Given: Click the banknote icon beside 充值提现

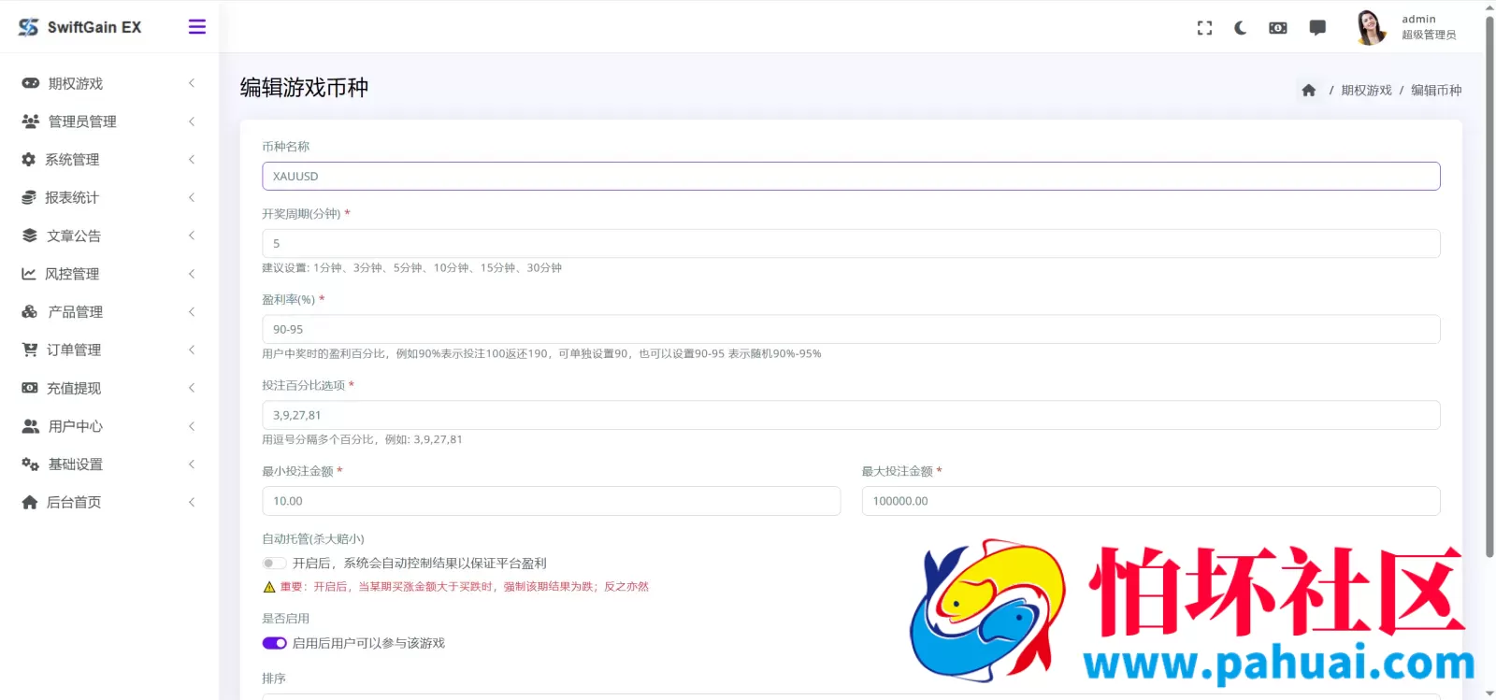Looking at the screenshot, I should (x=30, y=388).
